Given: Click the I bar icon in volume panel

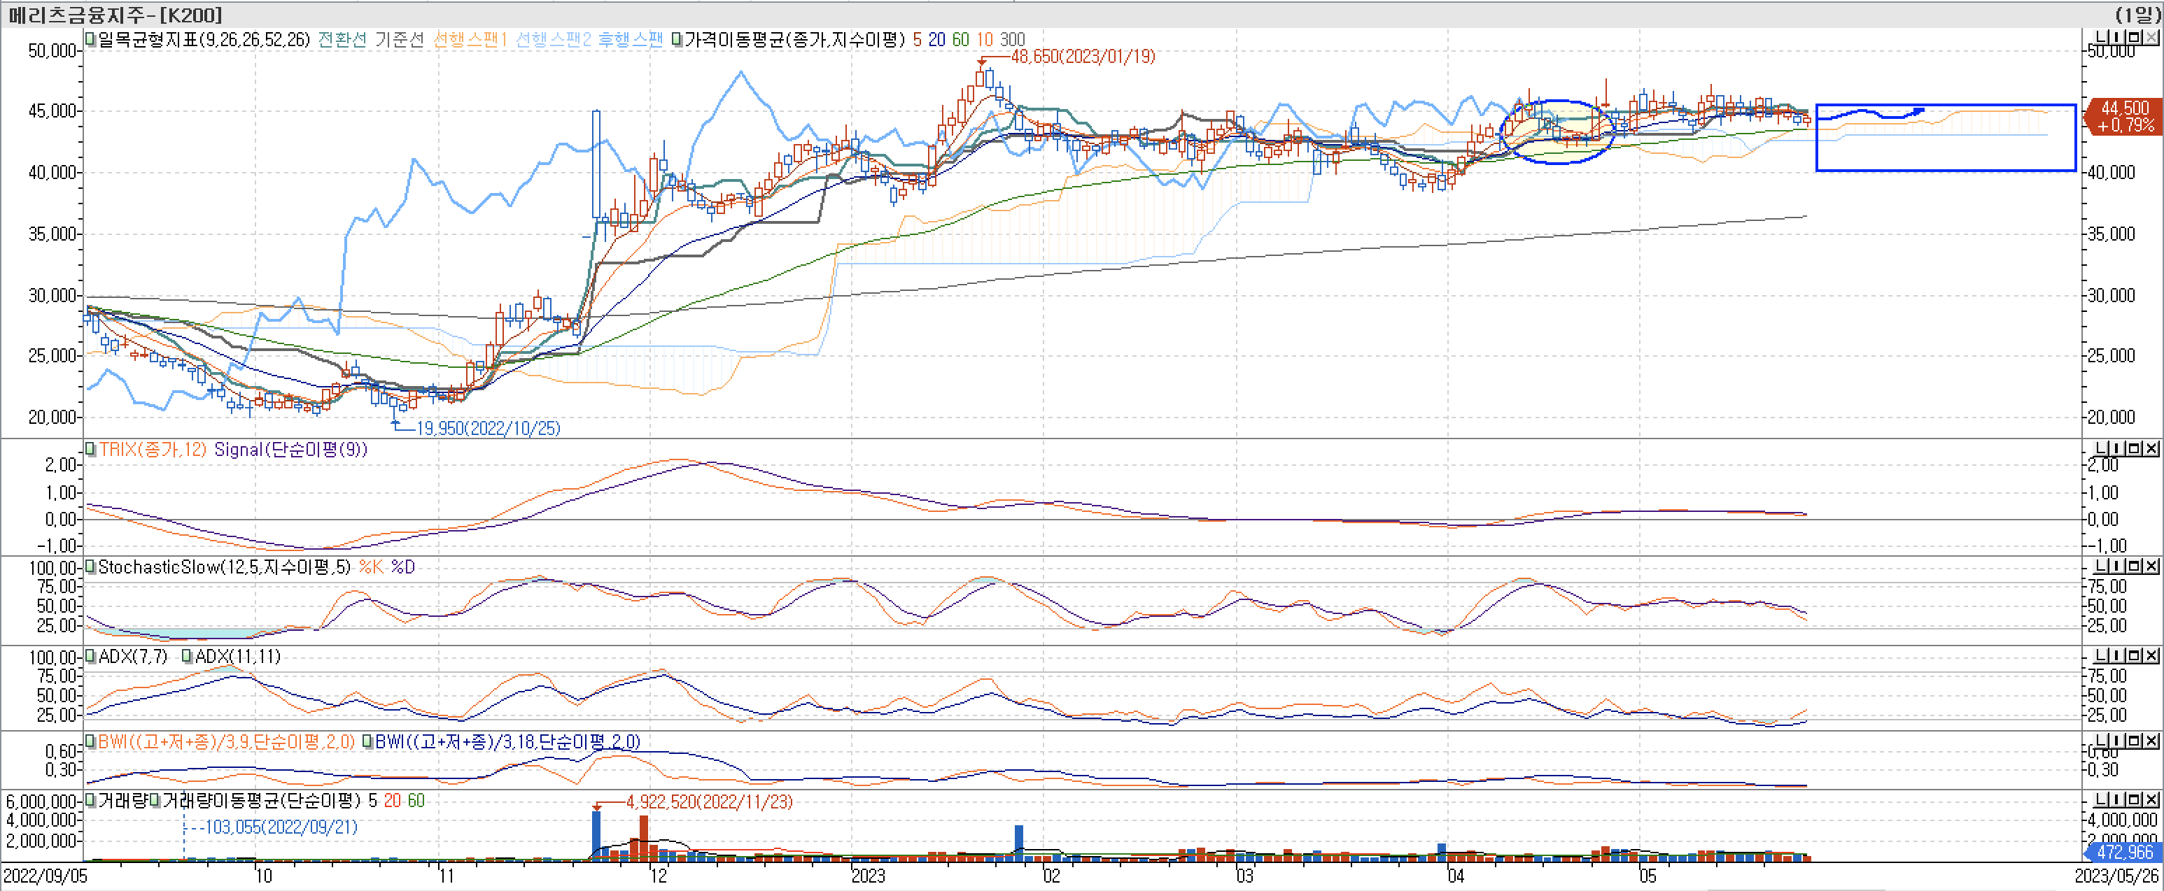Looking at the screenshot, I should (2119, 799).
